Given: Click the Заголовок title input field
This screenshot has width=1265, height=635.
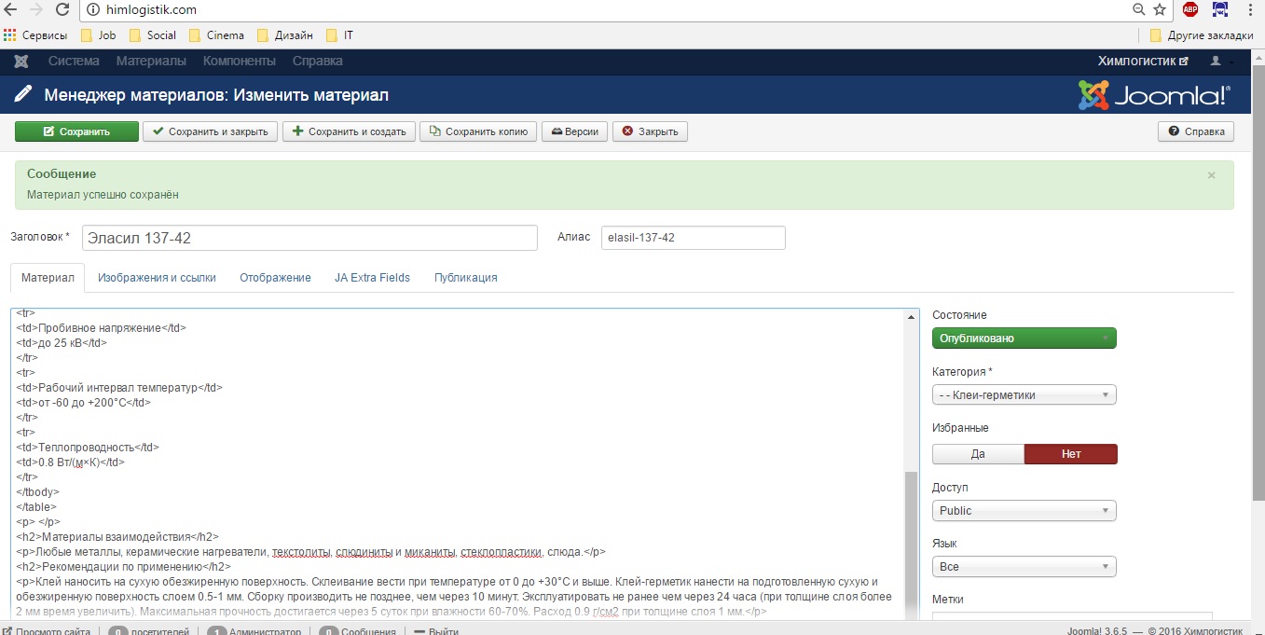Looking at the screenshot, I should pos(309,238).
